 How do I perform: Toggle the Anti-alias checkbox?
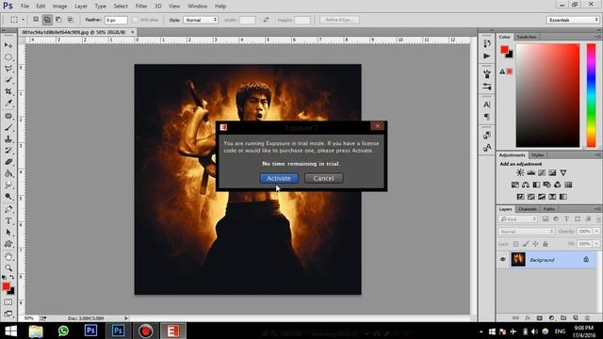(x=135, y=20)
